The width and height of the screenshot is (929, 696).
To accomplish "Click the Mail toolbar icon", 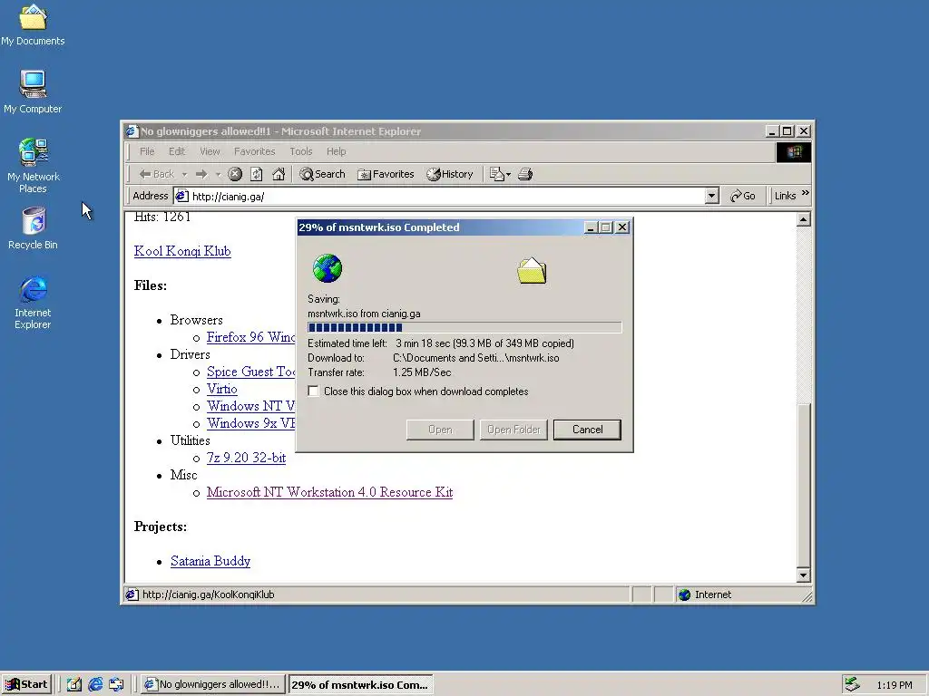I will pos(496,174).
